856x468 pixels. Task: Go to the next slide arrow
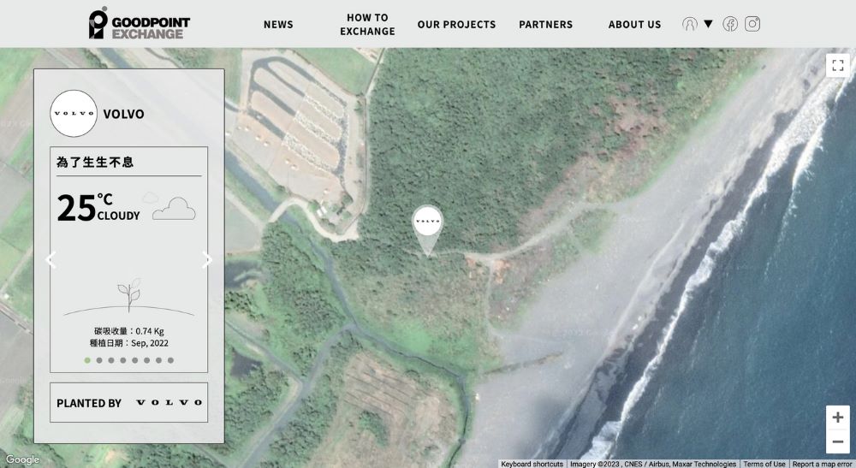pos(206,260)
